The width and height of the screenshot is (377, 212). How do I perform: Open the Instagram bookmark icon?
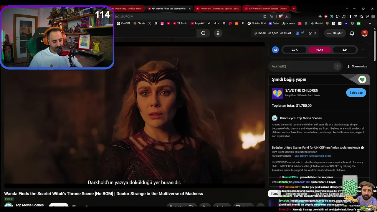[x=162, y=23]
